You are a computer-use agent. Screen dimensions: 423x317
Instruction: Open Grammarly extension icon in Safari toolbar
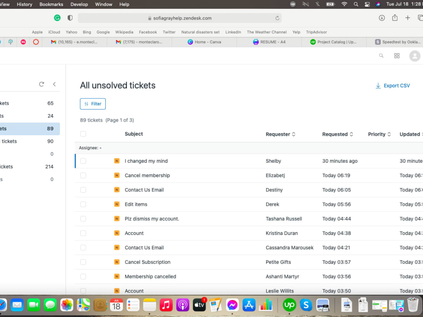pyautogui.click(x=57, y=18)
